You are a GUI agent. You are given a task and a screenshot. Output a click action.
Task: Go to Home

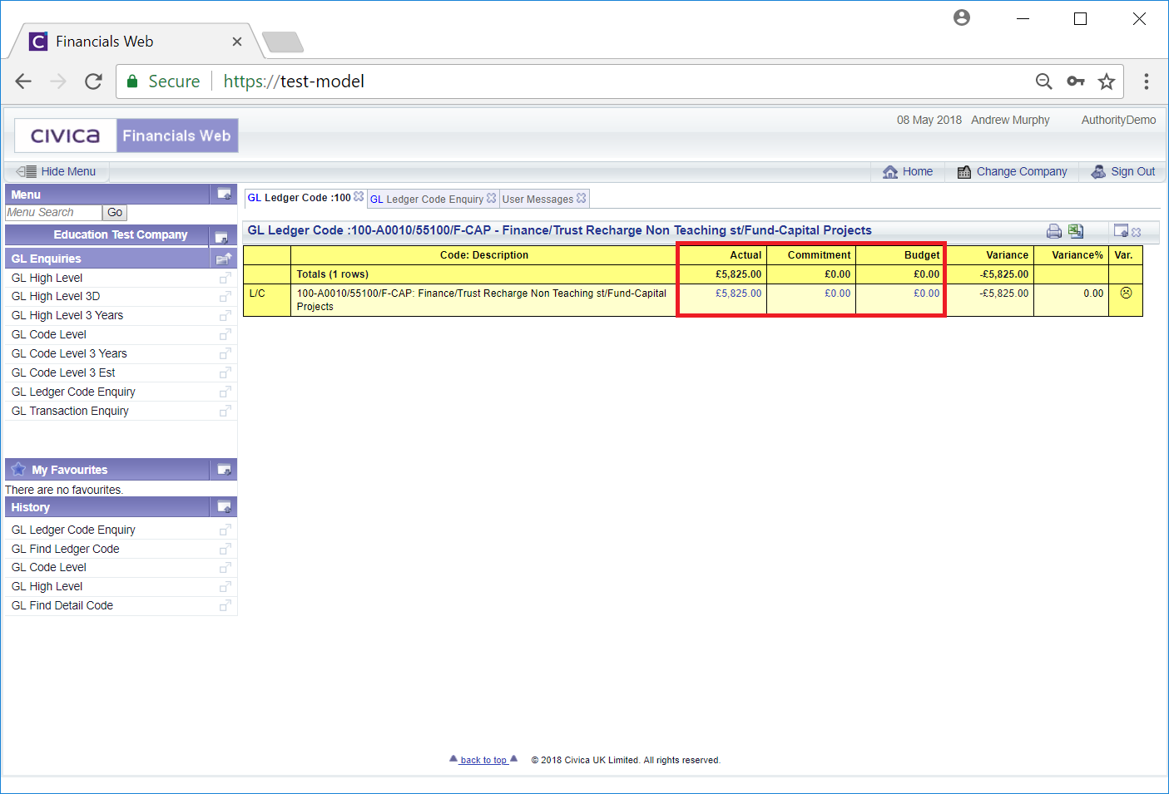[908, 171]
